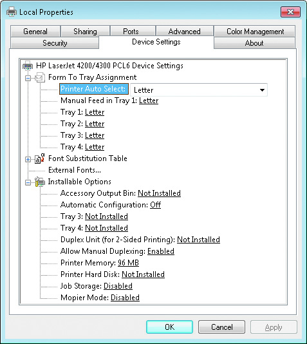Click the printer icon in the title bar
This screenshot has width=307, height=344.
pyautogui.click(x=12, y=12)
